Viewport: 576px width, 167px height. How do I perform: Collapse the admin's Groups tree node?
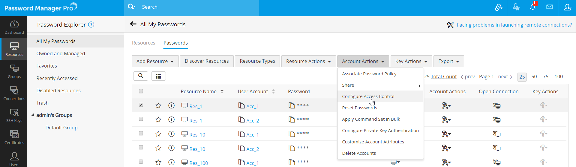coord(33,115)
